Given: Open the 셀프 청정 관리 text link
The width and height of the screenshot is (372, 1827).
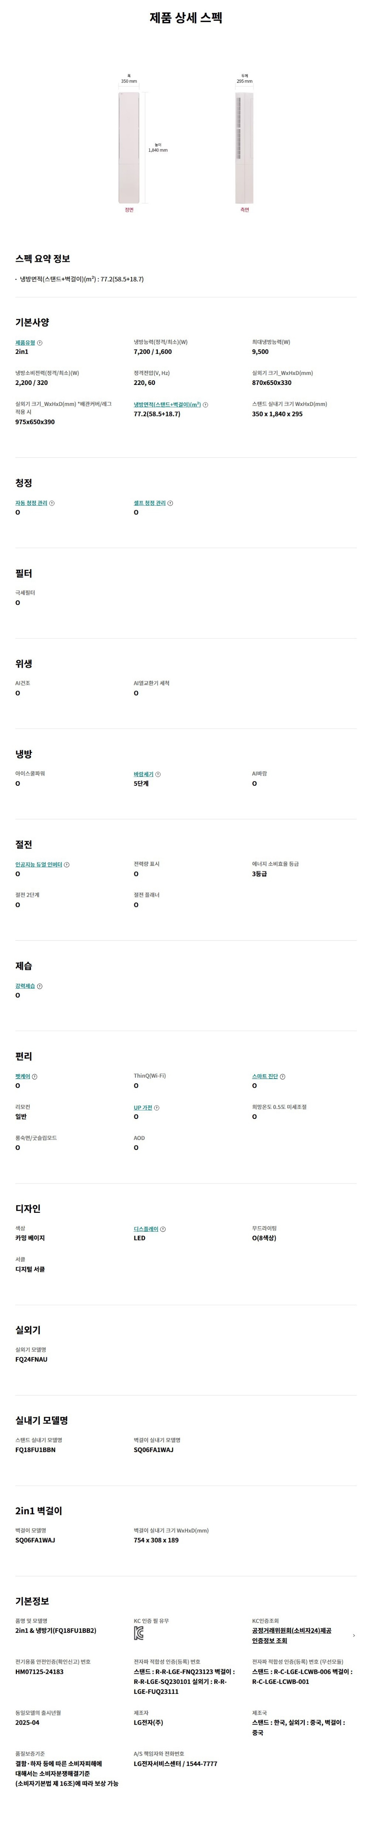Looking at the screenshot, I should click(x=149, y=504).
